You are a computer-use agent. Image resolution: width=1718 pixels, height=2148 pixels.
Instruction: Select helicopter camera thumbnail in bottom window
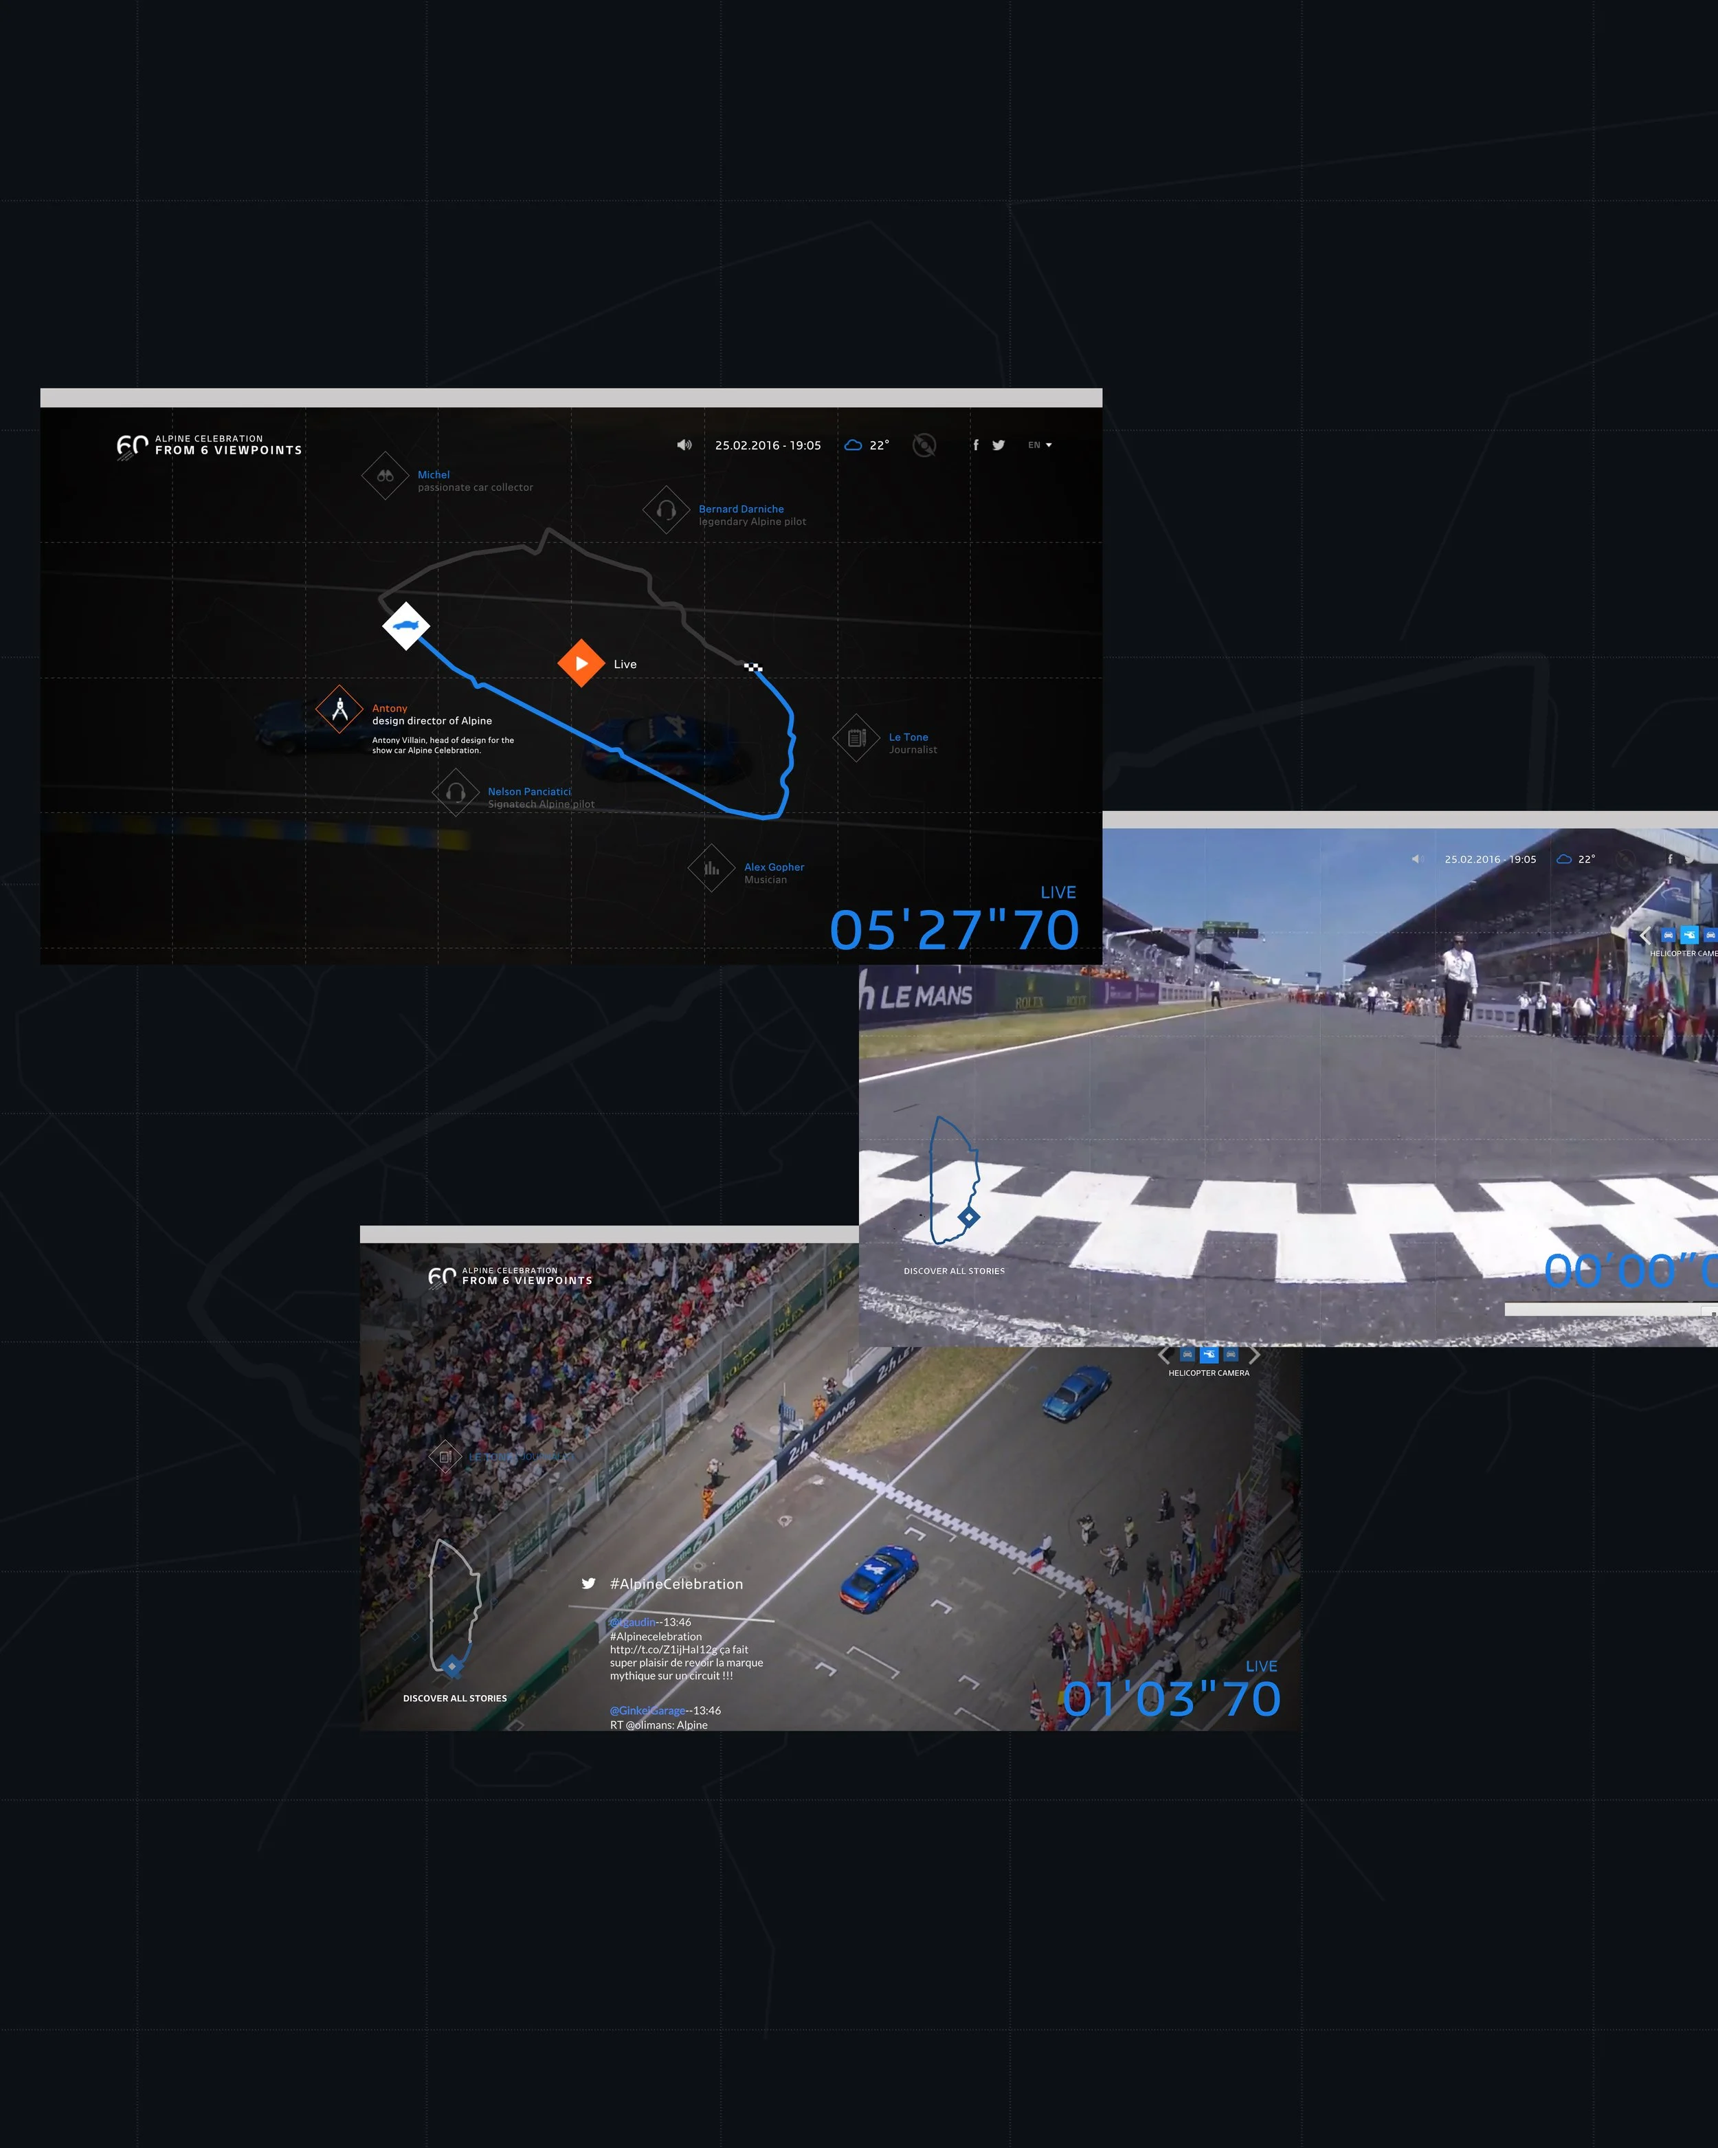coord(1209,1355)
